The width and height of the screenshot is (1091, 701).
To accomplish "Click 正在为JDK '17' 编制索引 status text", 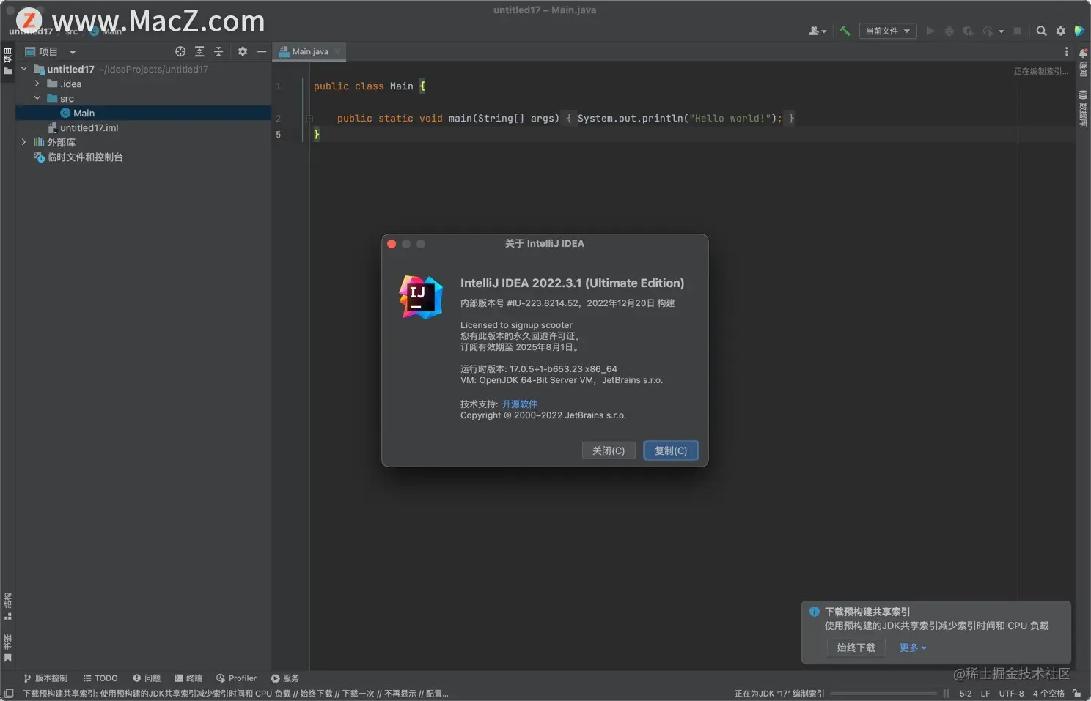I will pyautogui.click(x=779, y=693).
